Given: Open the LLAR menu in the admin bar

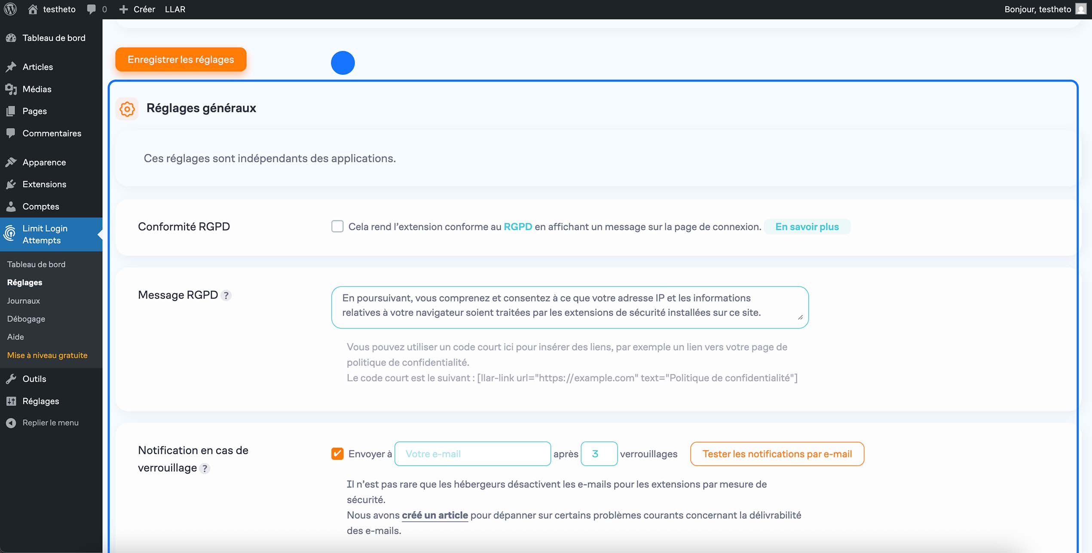Looking at the screenshot, I should click(175, 9).
